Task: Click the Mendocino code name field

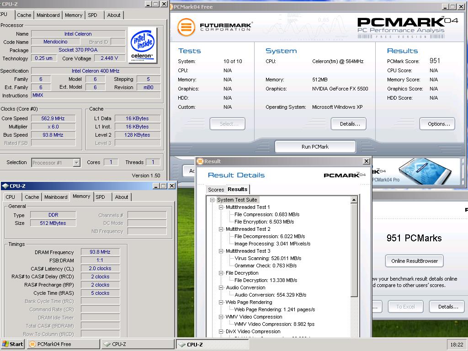Action: tap(55, 42)
